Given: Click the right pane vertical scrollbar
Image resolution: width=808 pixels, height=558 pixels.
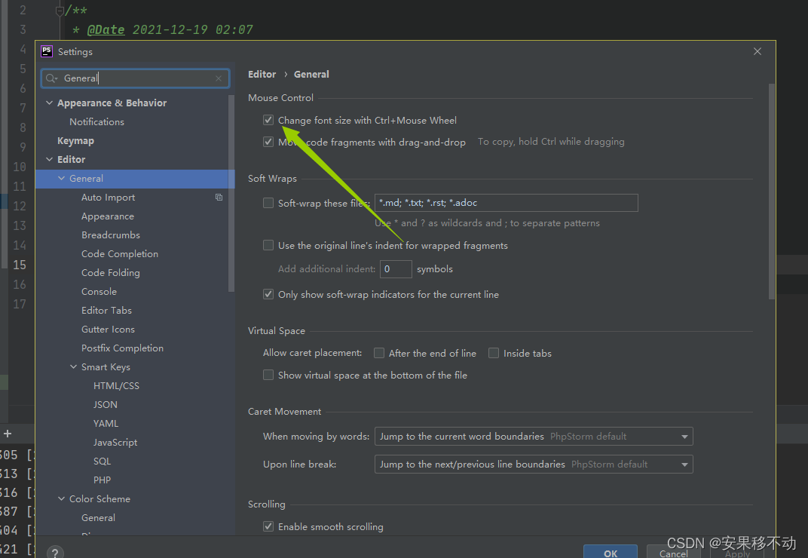Looking at the screenshot, I should (771, 191).
